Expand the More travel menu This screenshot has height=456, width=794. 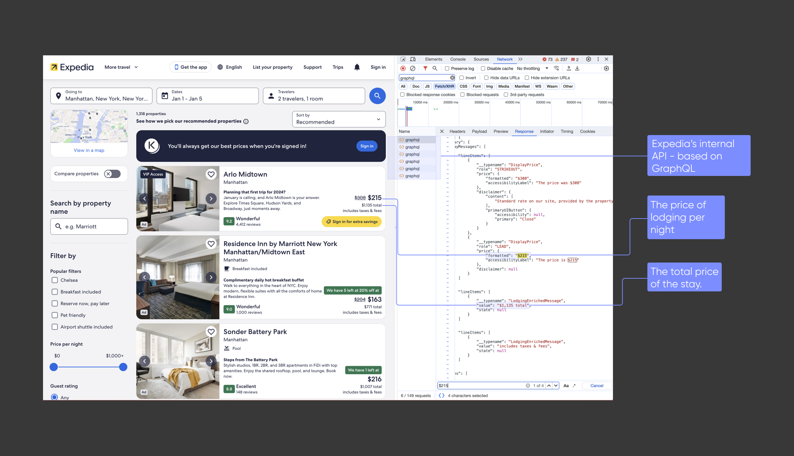tap(121, 67)
